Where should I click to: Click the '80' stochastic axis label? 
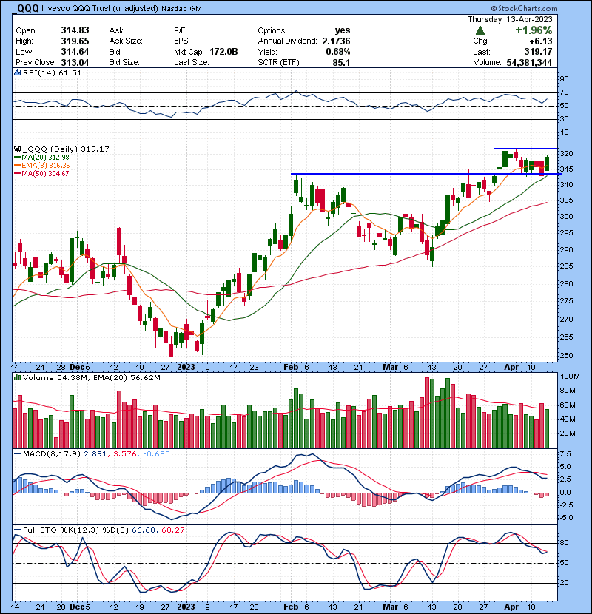pos(564,543)
